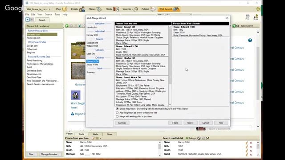Click the ignore record circle-slash icon
This screenshot has height=160, width=285.
pyautogui.click(x=199, y=138)
